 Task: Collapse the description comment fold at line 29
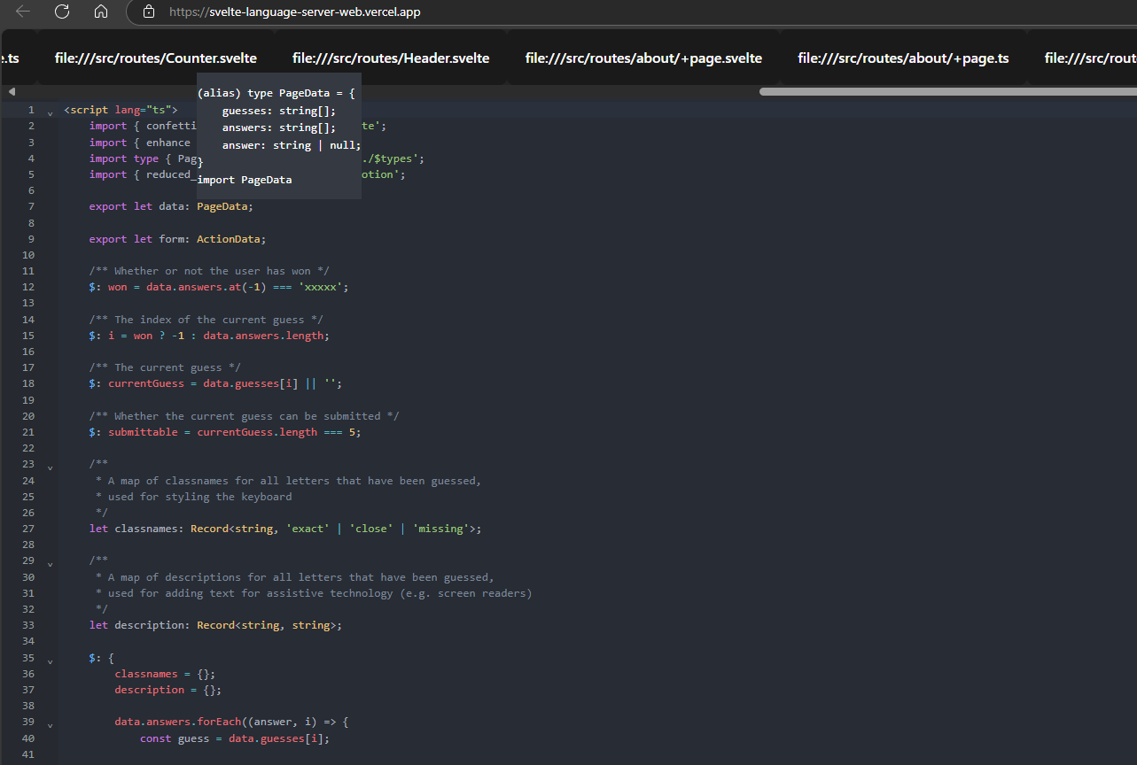(50, 563)
